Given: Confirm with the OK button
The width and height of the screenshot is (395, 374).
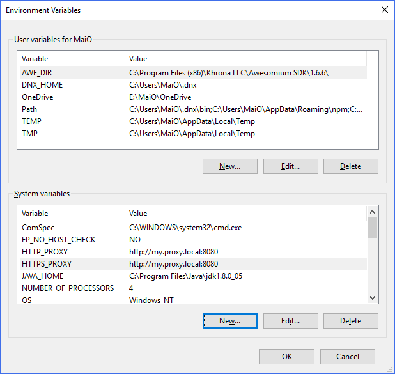Looking at the screenshot, I should [287, 357].
